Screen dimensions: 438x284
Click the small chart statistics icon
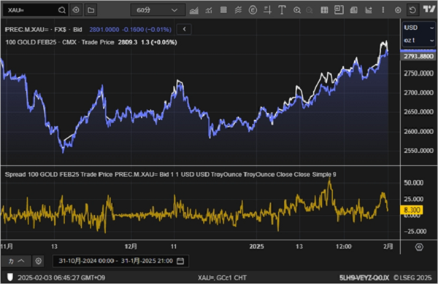coord(369,10)
